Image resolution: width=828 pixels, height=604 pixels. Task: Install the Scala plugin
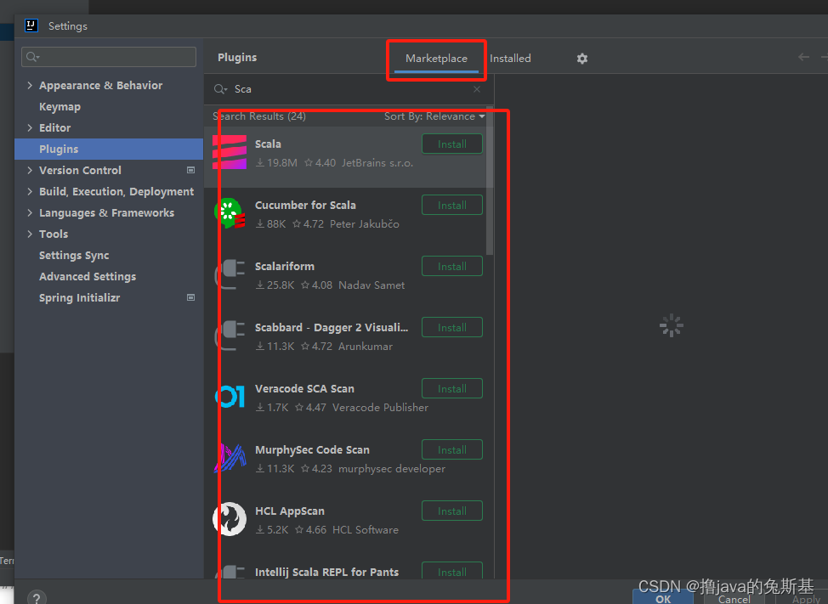pos(452,144)
